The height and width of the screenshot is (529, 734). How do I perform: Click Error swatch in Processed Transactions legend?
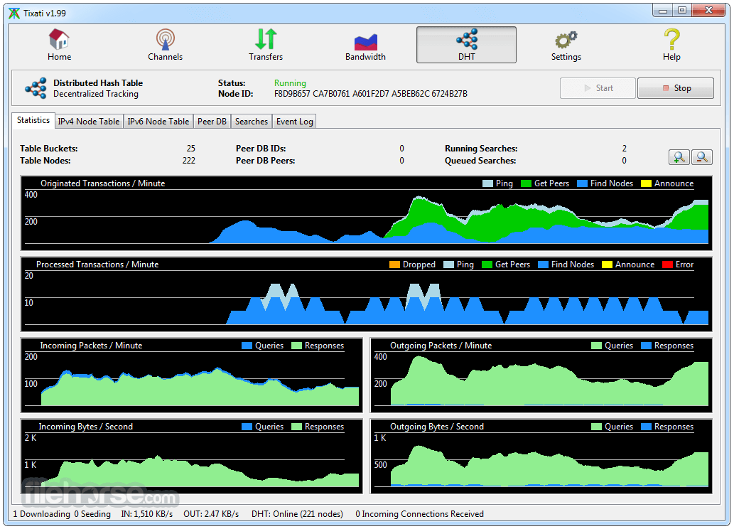[x=667, y=264]
